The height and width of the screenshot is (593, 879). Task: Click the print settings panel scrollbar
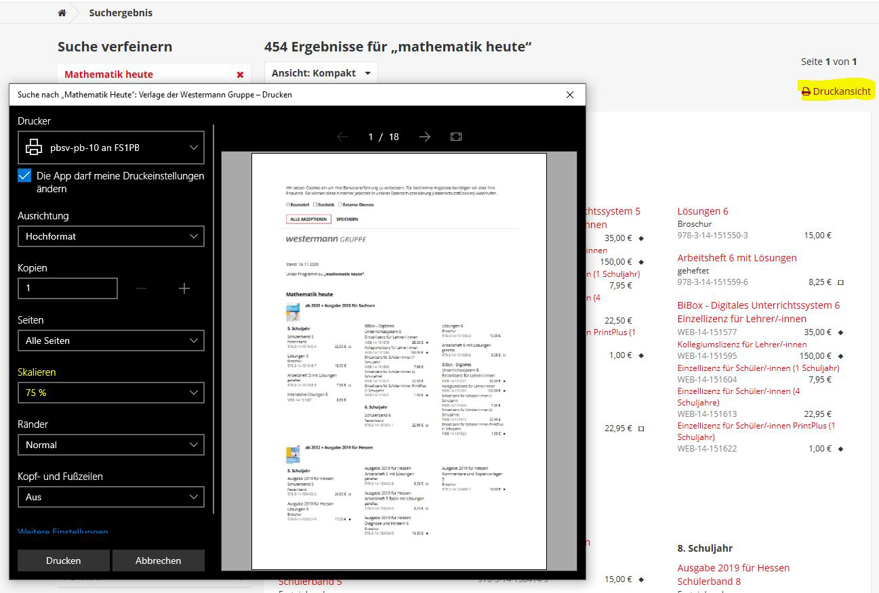213,318
